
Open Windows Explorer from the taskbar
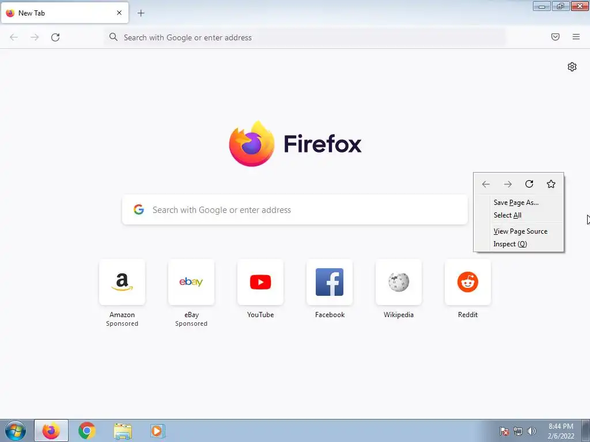point(123,431)
